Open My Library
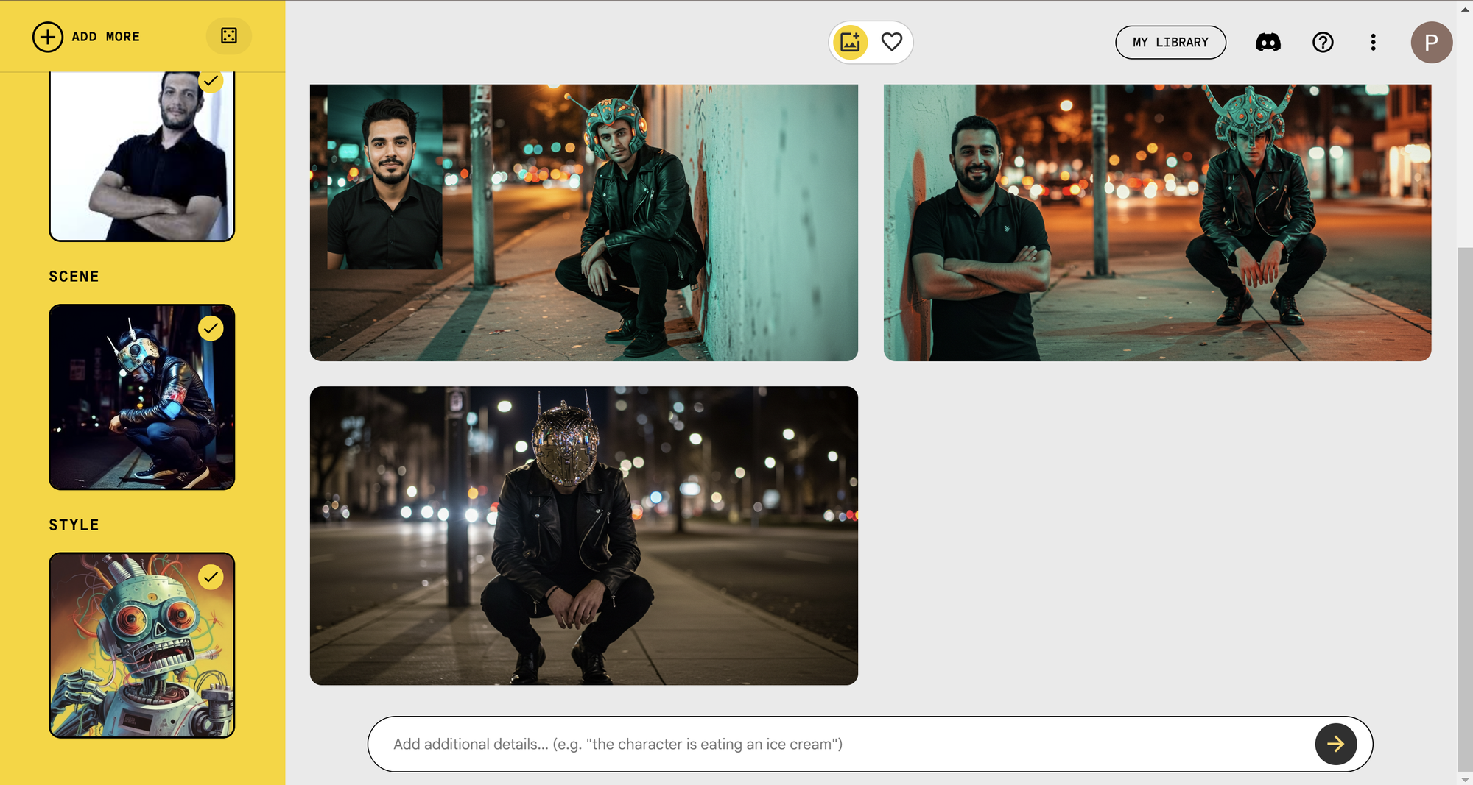The image size is (1473, 785). pyautogui.click(x=1170, y=43)
